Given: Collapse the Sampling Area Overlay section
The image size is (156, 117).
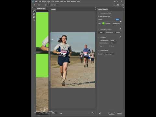Looking at the screenshot, I should tap(99, 13).
